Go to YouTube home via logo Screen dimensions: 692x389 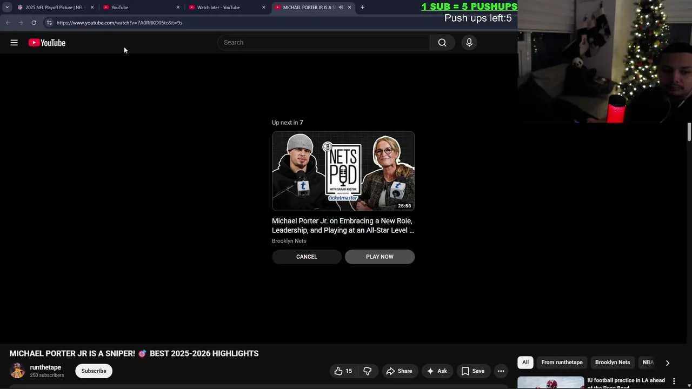[47, 43]
